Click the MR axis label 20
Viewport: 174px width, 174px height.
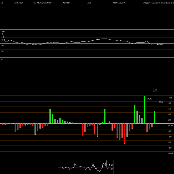click(170, 120)
